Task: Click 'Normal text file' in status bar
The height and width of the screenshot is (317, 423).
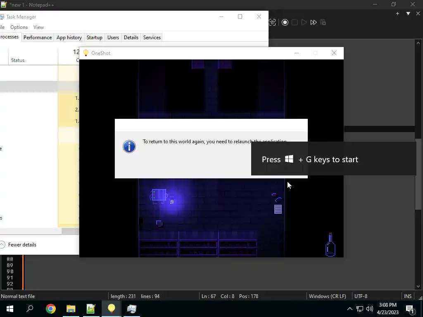Action: coord(18,296)
